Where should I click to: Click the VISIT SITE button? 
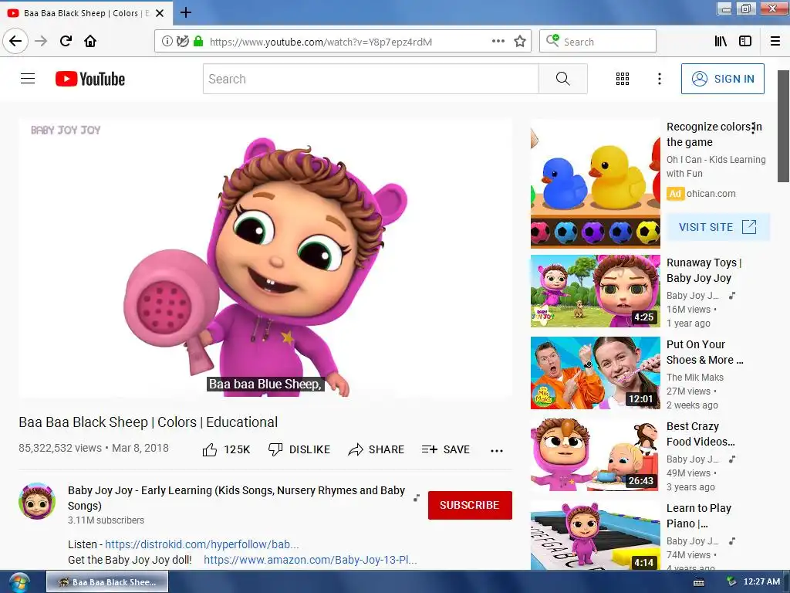pyautogui.click(x=718, y=227)
